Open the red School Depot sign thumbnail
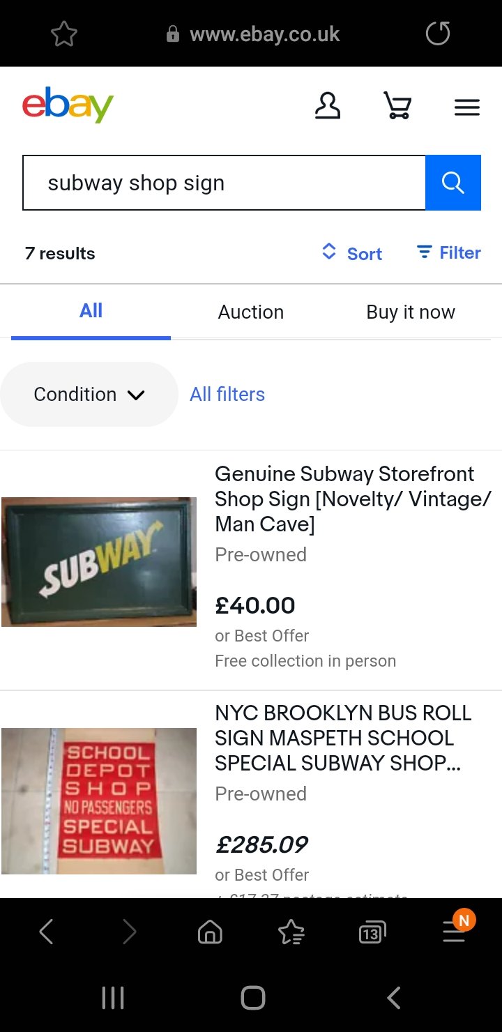 (99, 800)
